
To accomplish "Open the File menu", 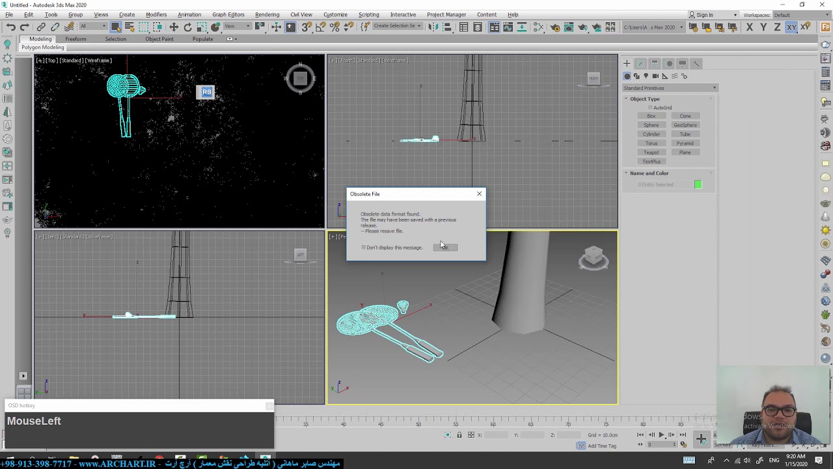I will [x=9, y=14].
